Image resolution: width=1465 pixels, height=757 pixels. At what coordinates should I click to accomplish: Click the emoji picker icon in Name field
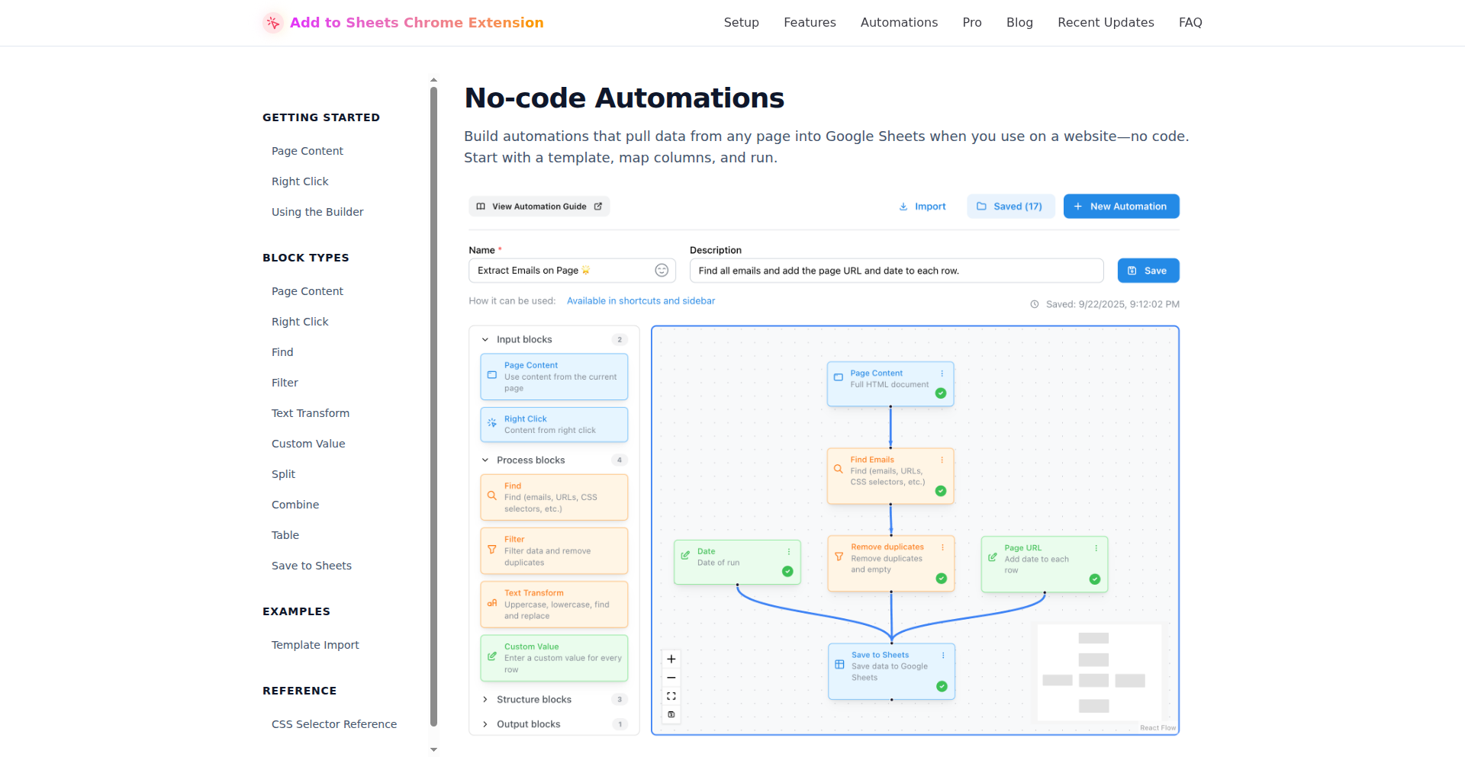tap(662, 271)
